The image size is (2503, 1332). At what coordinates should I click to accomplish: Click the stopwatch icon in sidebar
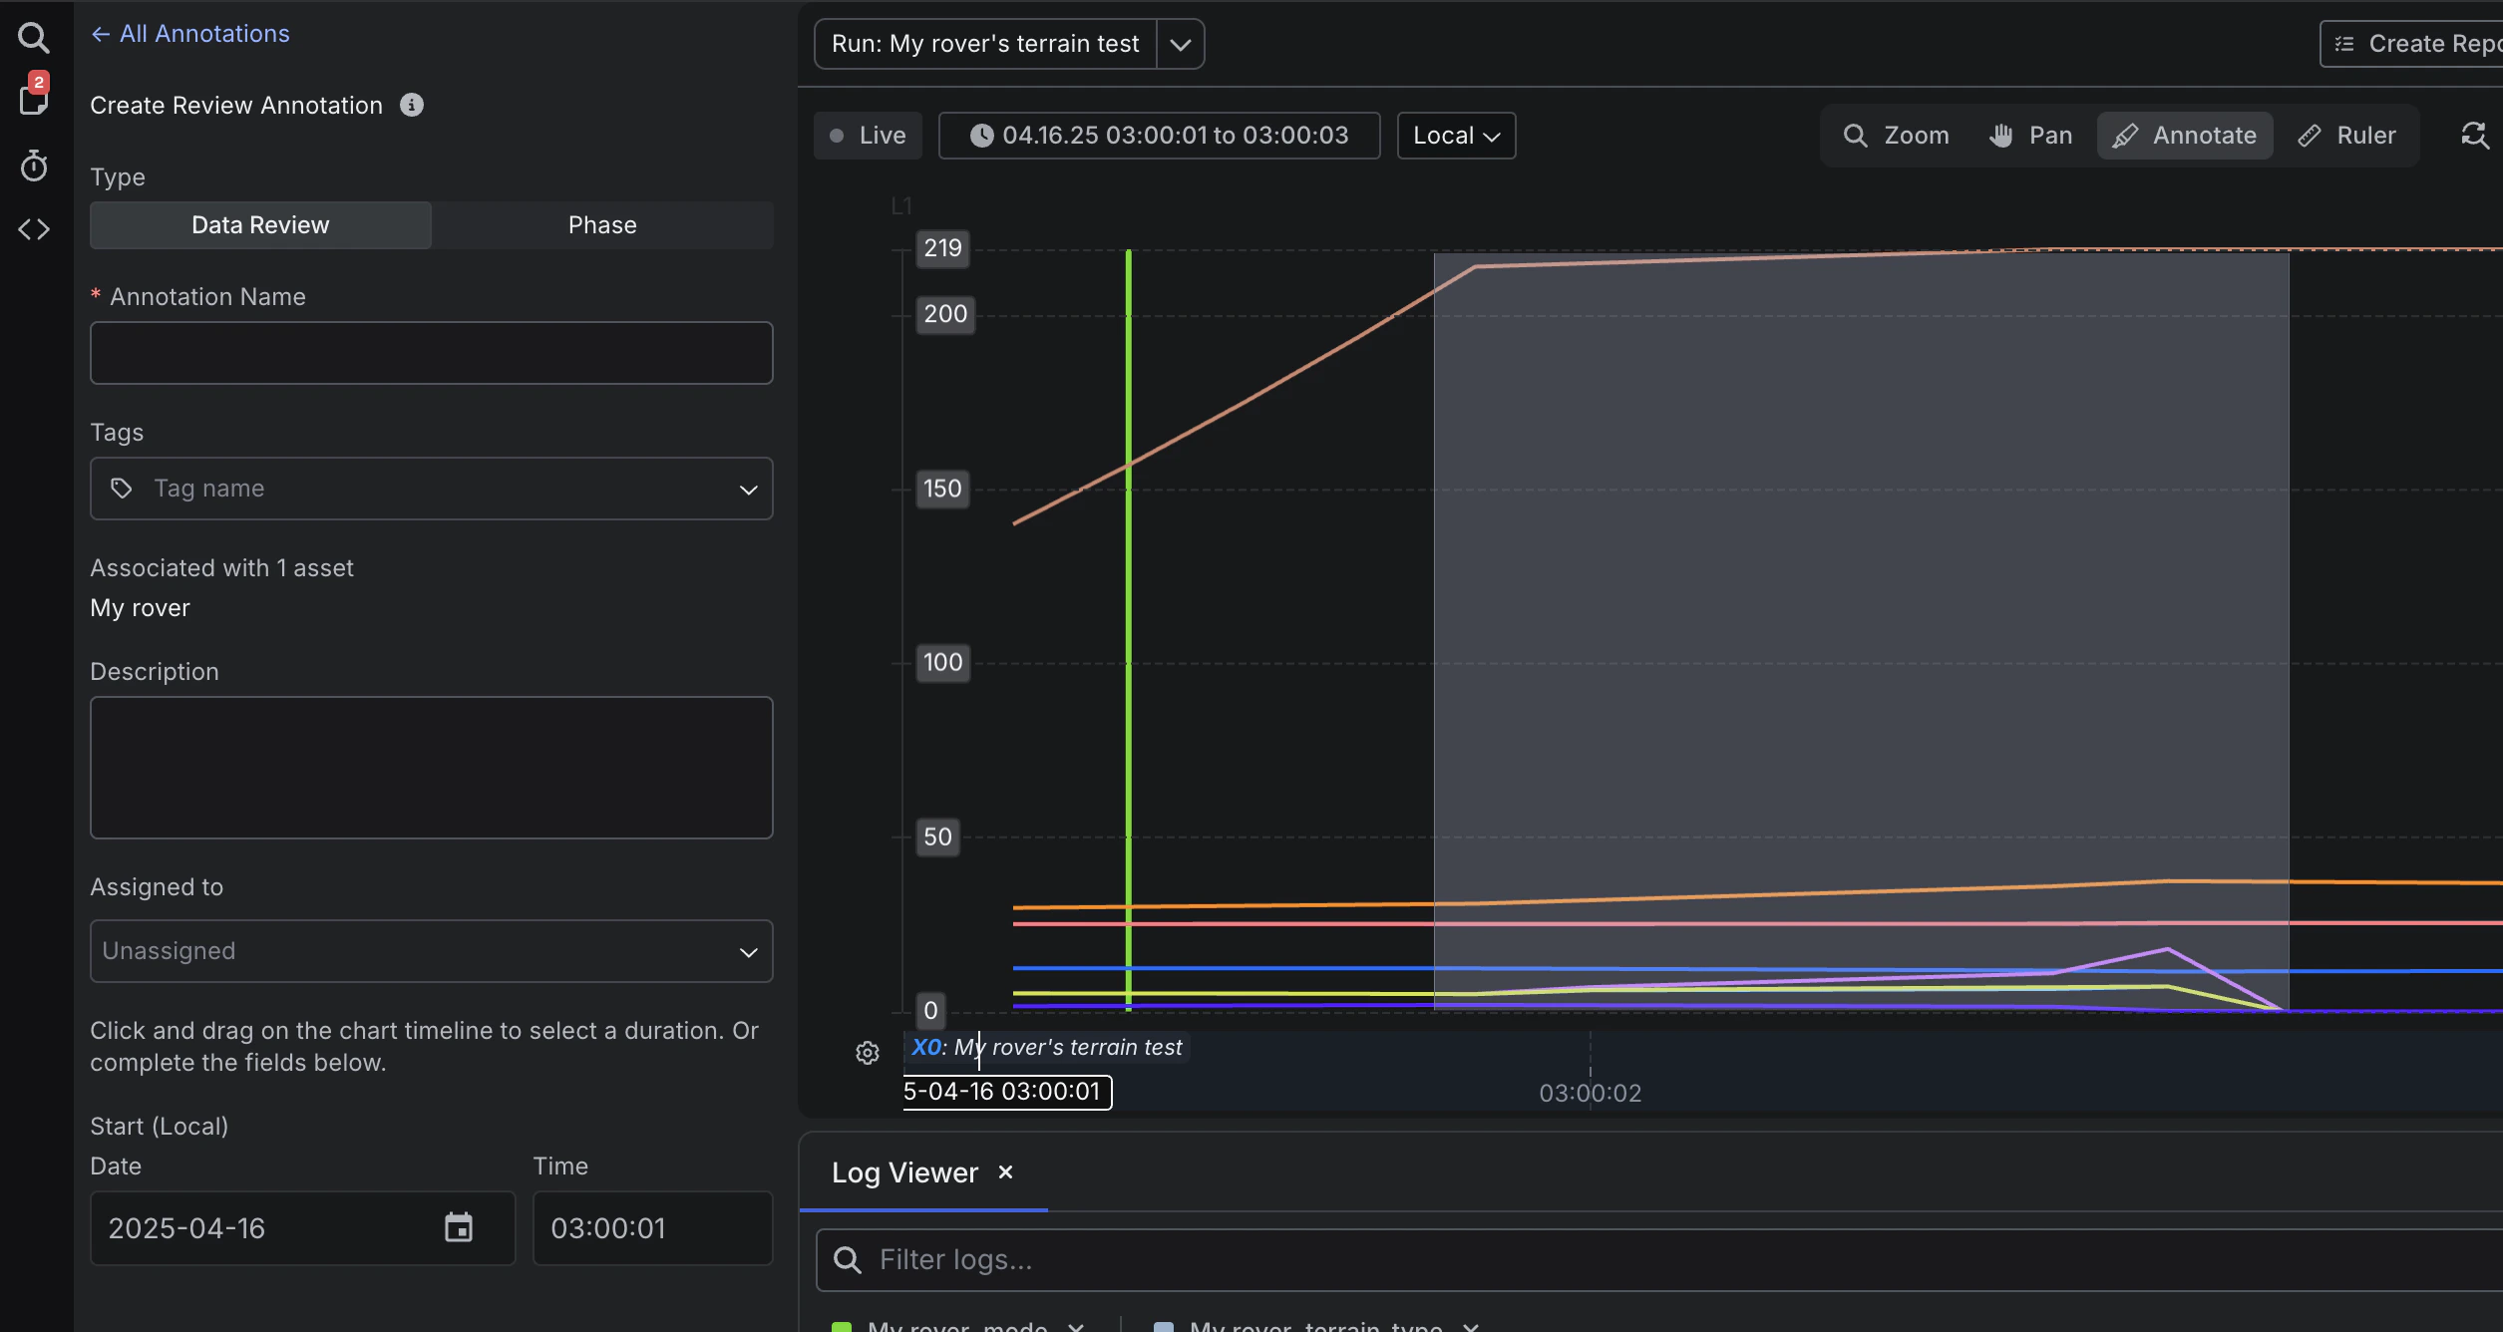click(x=34, y=166)
